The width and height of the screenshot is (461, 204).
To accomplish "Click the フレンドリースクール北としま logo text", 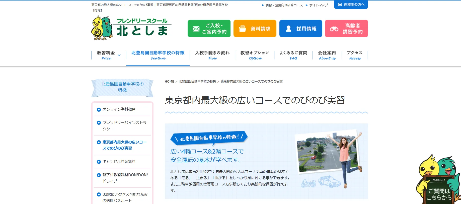I will point(142,27).
